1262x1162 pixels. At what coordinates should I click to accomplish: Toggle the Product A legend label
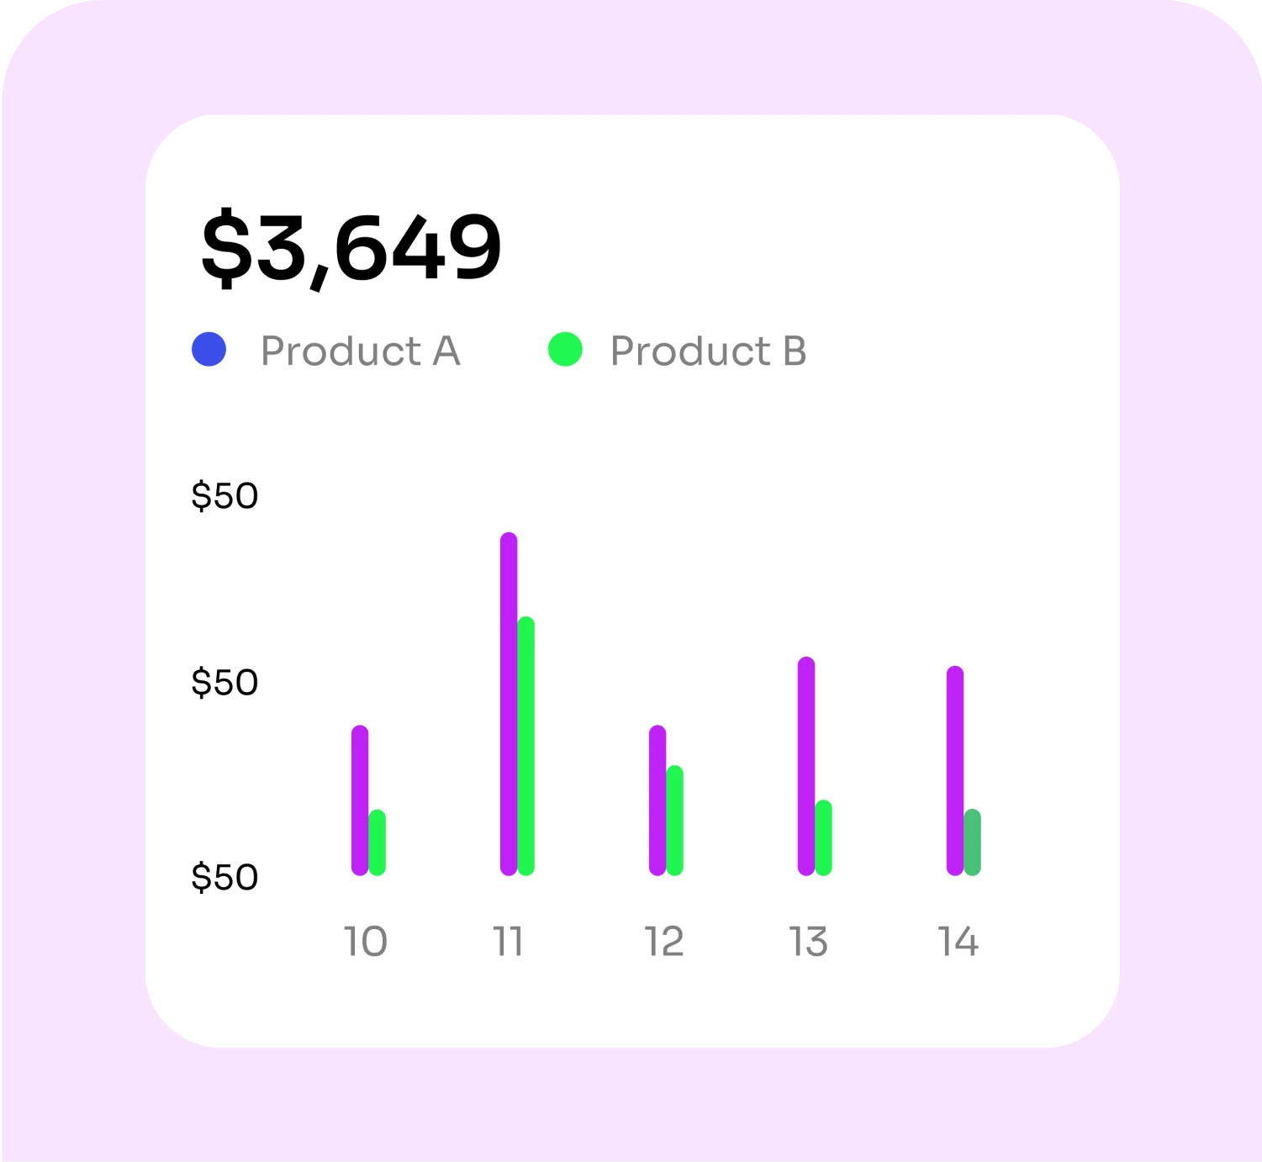(x=360, y=351)
